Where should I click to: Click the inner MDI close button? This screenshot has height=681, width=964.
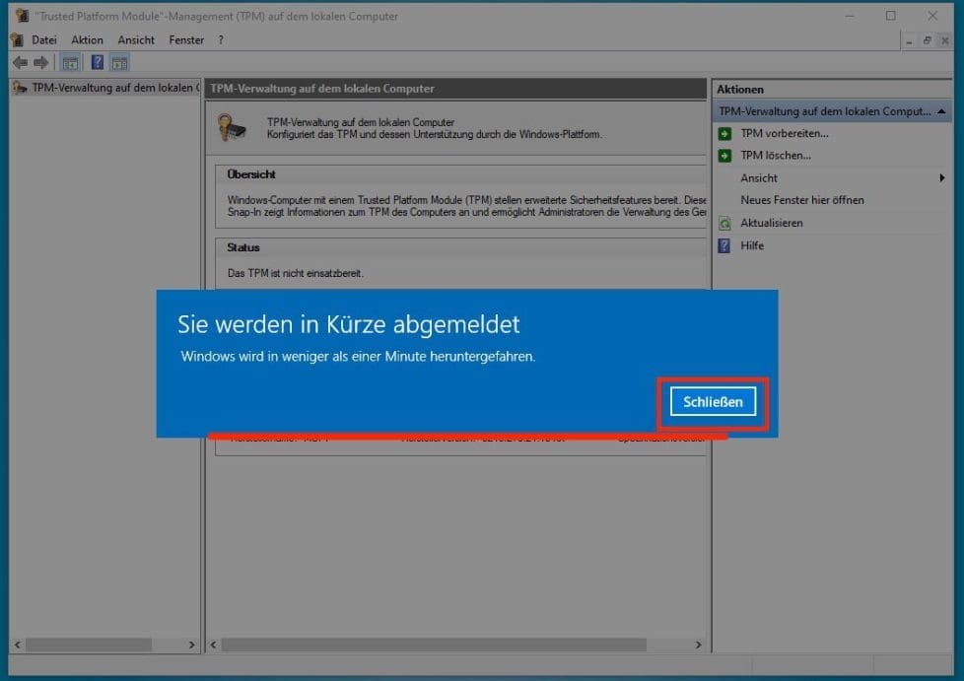pyautogui.click(x=945, y=40)
